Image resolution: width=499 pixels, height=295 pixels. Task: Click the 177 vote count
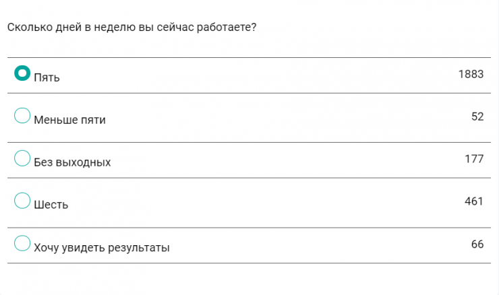(474, 159)
